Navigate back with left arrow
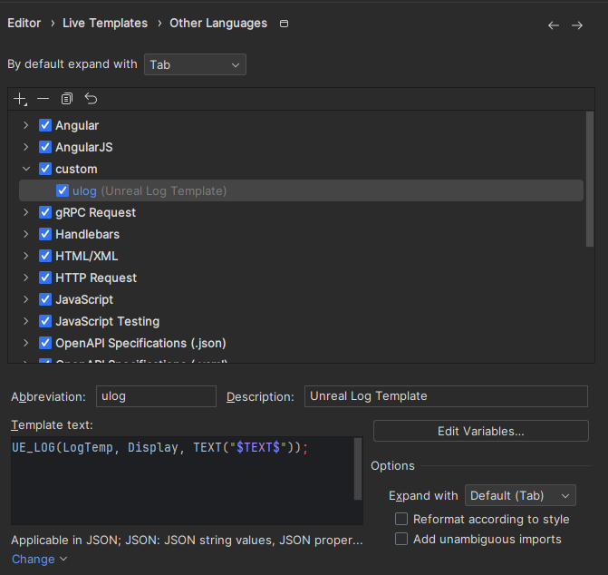 click(x=554, y=25)
